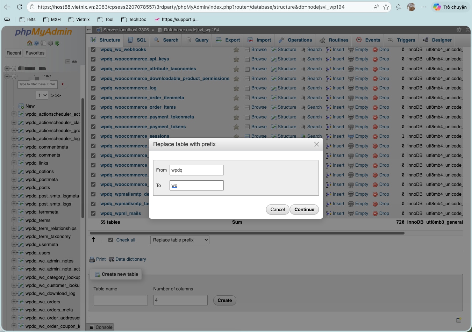Open the Import tab

[x=259, y=40]
